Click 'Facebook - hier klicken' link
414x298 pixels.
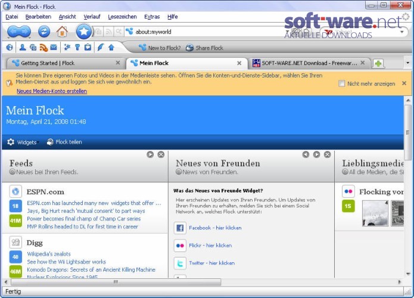tap(215, 228)
